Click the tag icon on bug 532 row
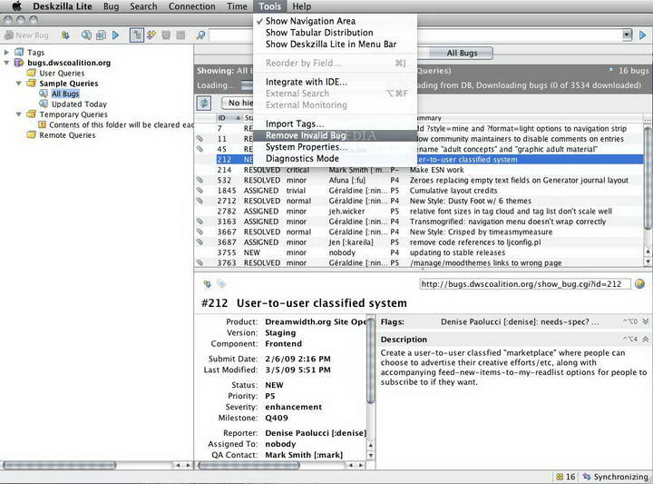 200,180
